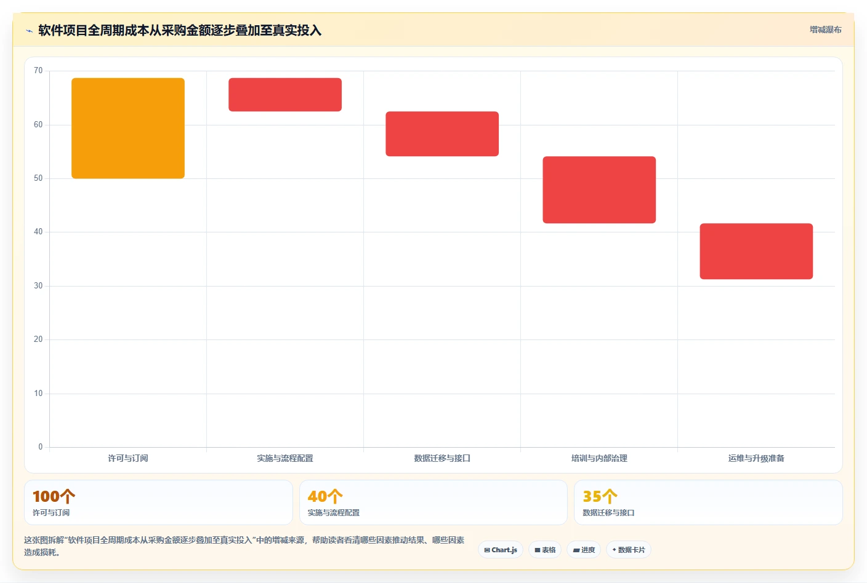Image resolution: width=867 pixels, height=583 pixels.
Task: Click the lightning icon beside the title
Action: coord(29,31)
